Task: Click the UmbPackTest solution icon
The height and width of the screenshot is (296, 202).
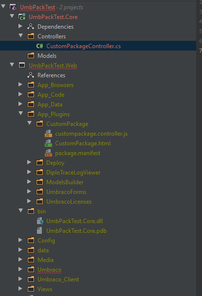Action: click(13, 7)
